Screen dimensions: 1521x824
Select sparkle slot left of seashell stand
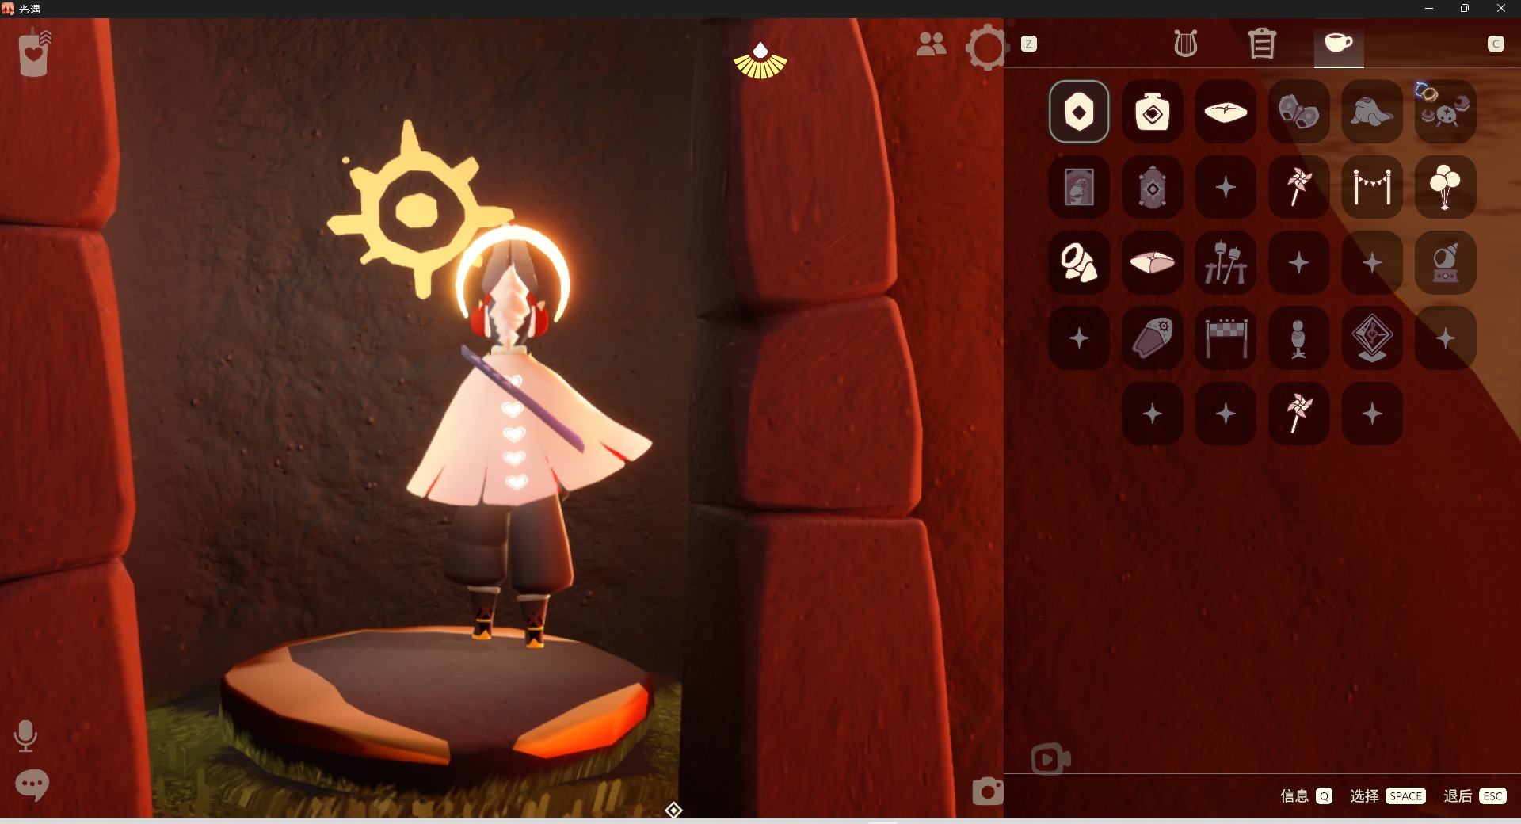tap(1372, 262)
